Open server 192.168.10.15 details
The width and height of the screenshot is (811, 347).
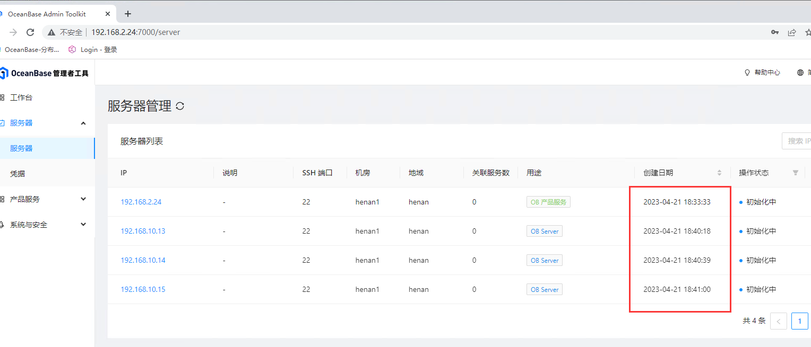tap(143, 289)
